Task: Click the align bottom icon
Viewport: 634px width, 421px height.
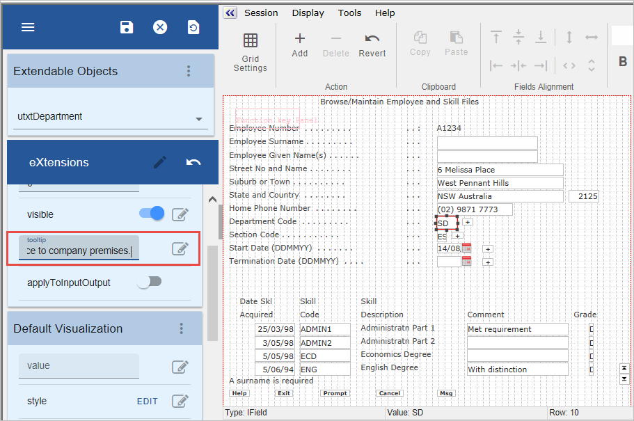Action: (541, 37)
